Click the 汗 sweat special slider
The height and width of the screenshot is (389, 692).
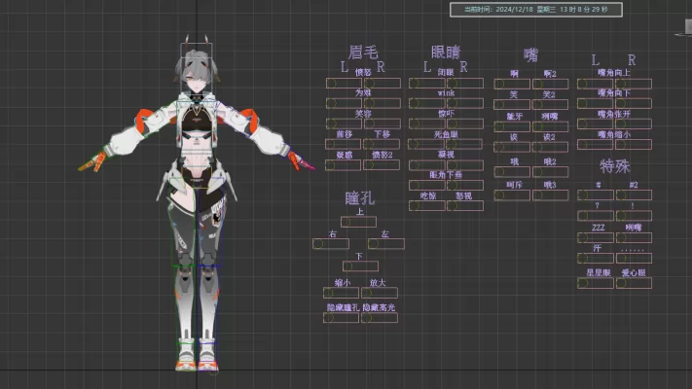[582, 260]
